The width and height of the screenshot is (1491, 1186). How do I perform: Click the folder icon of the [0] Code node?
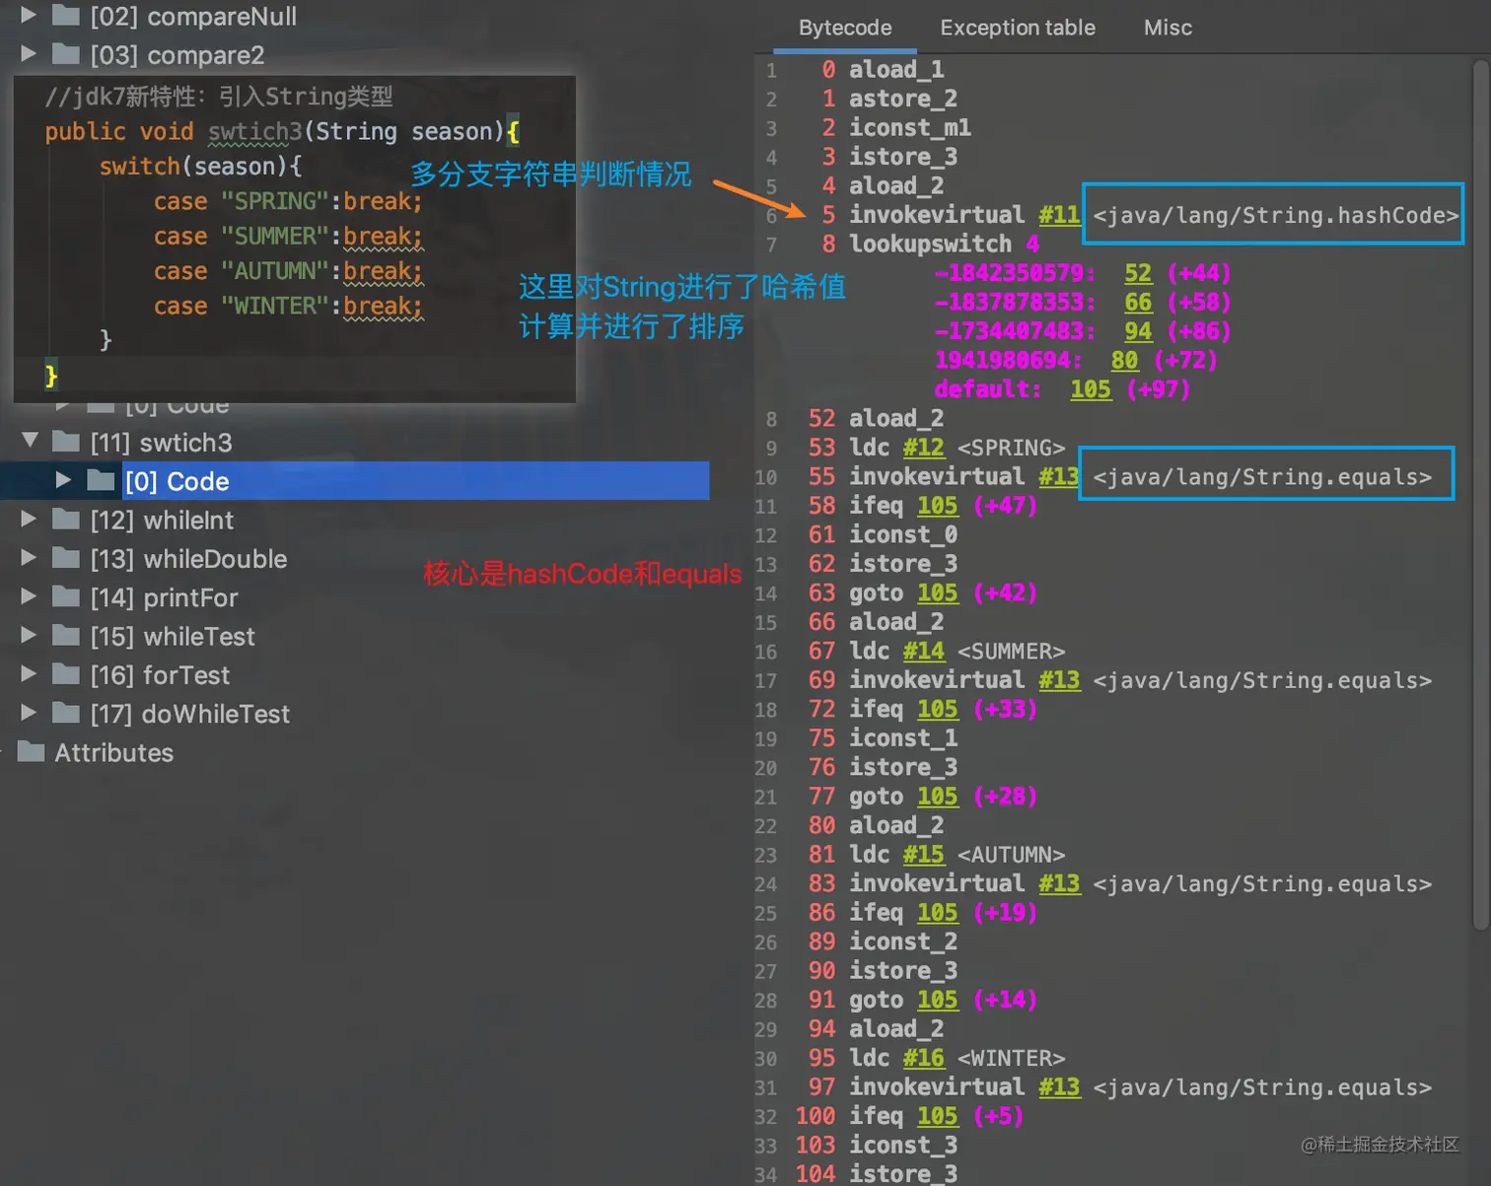coord(101,480)
